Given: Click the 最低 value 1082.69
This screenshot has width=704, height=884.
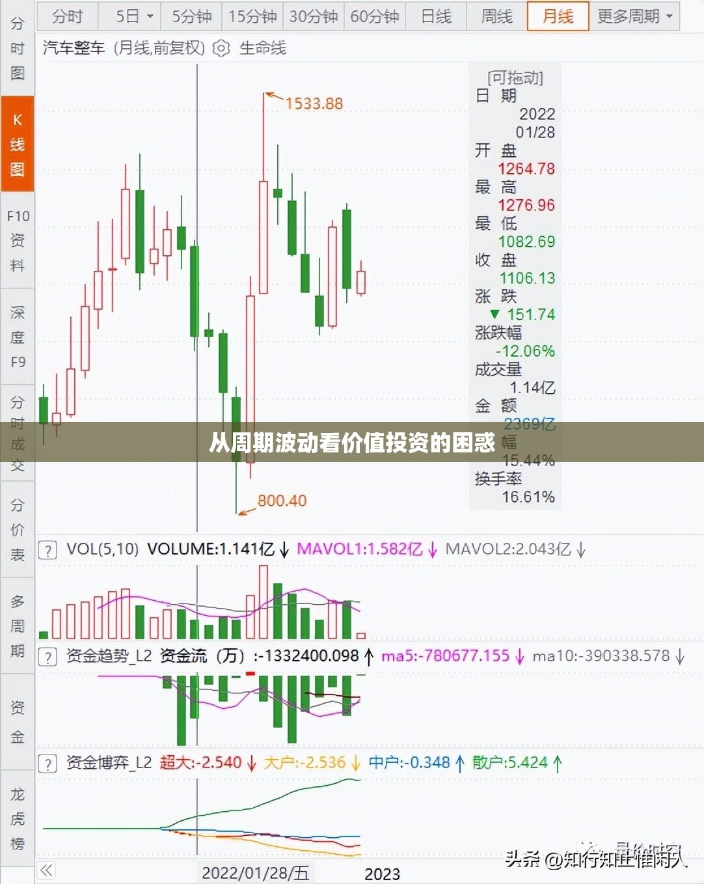Looking at the screenshot, I should [526, 242].
